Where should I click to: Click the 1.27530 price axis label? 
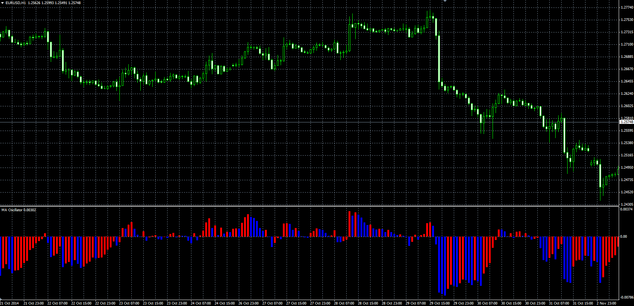point(627,20)
